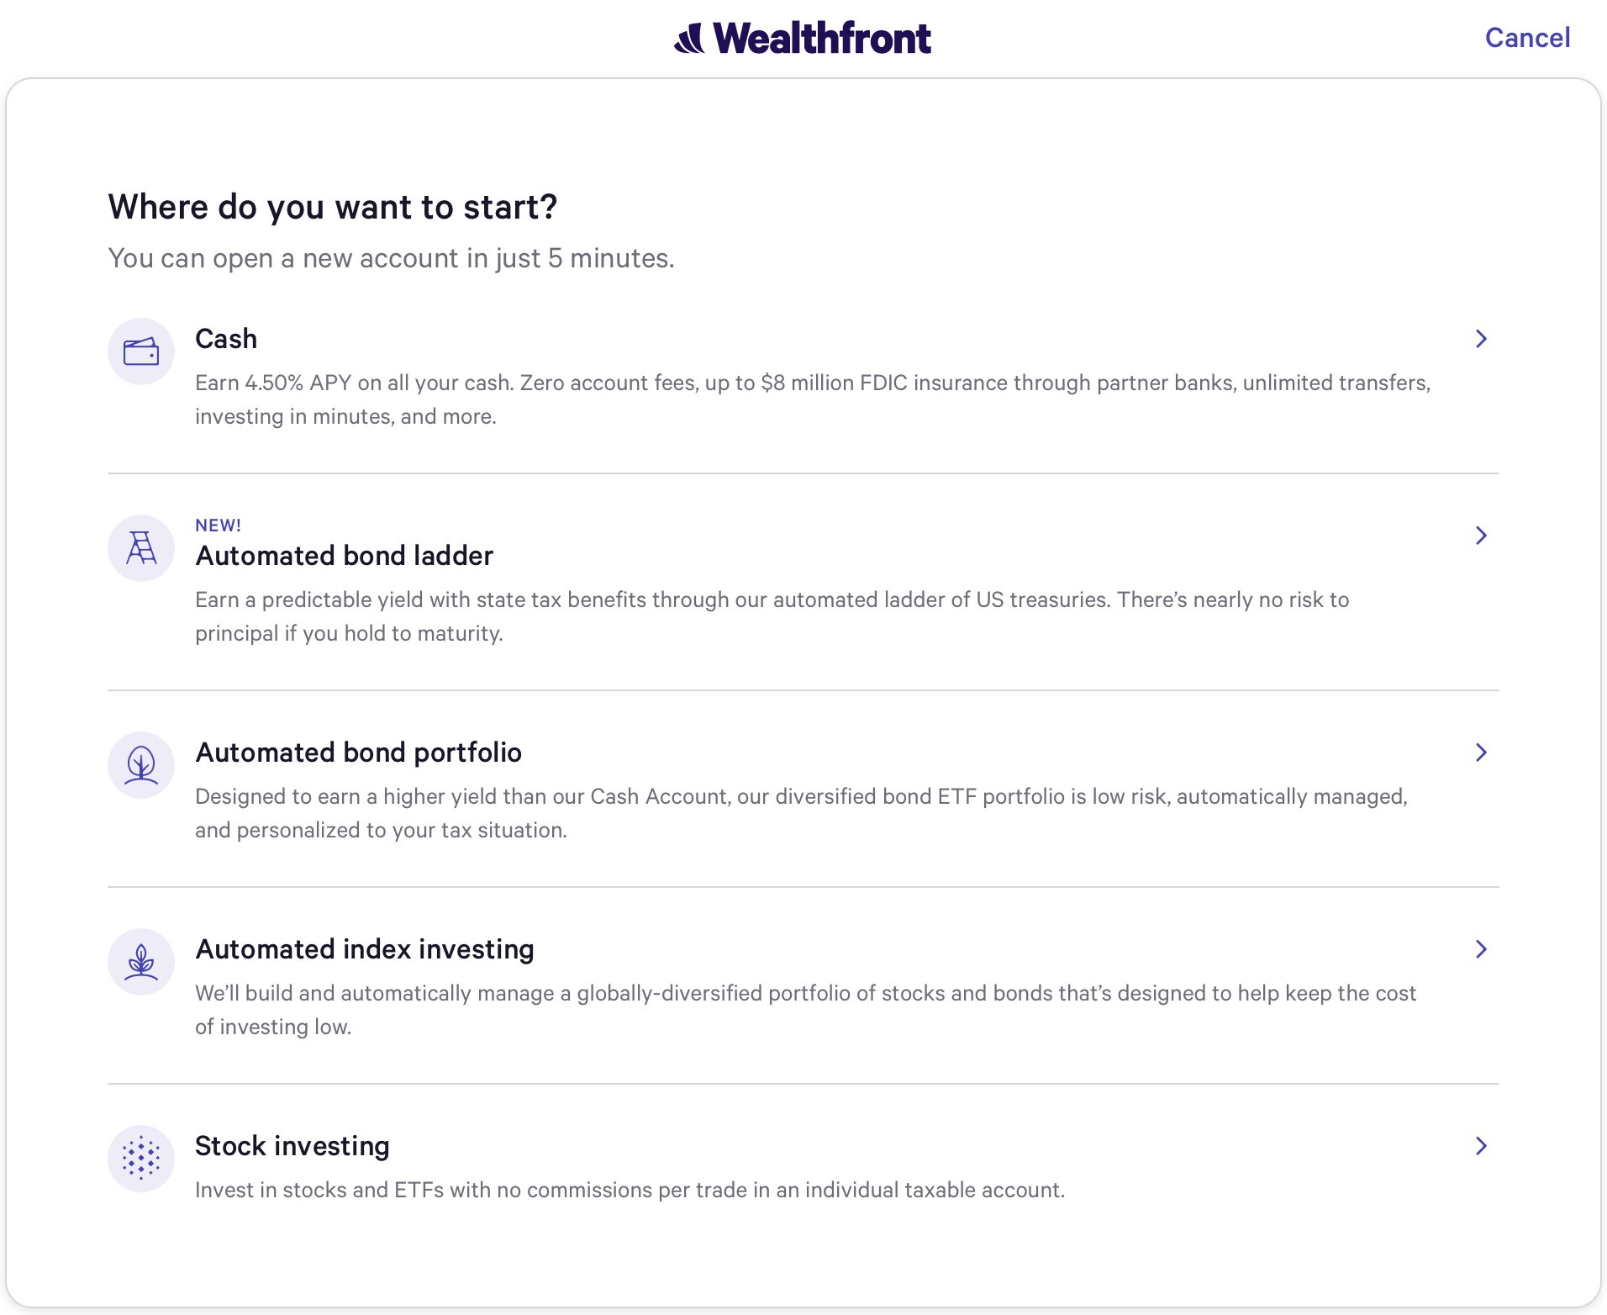1607x1315 pixels.
Task: Select Automated bond portfolio heading
Action: tap(358, 753)
